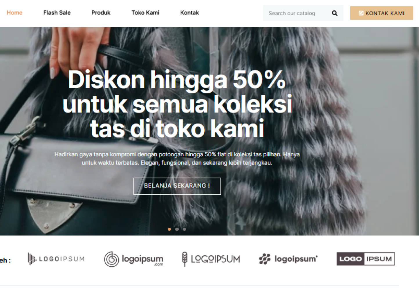The image size is (419, 297).
Task: Select the first orange slider dot
Action: click(x=169, y=229)
